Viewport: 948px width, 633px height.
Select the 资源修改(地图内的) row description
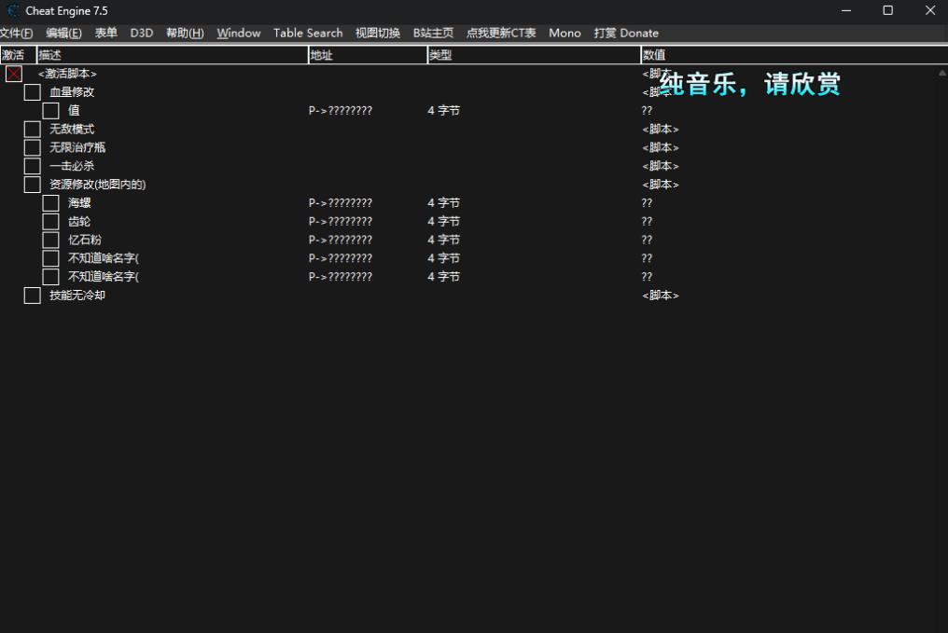(98, 185)
